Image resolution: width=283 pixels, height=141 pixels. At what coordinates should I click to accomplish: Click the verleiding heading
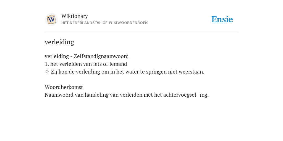coord(59,42)
